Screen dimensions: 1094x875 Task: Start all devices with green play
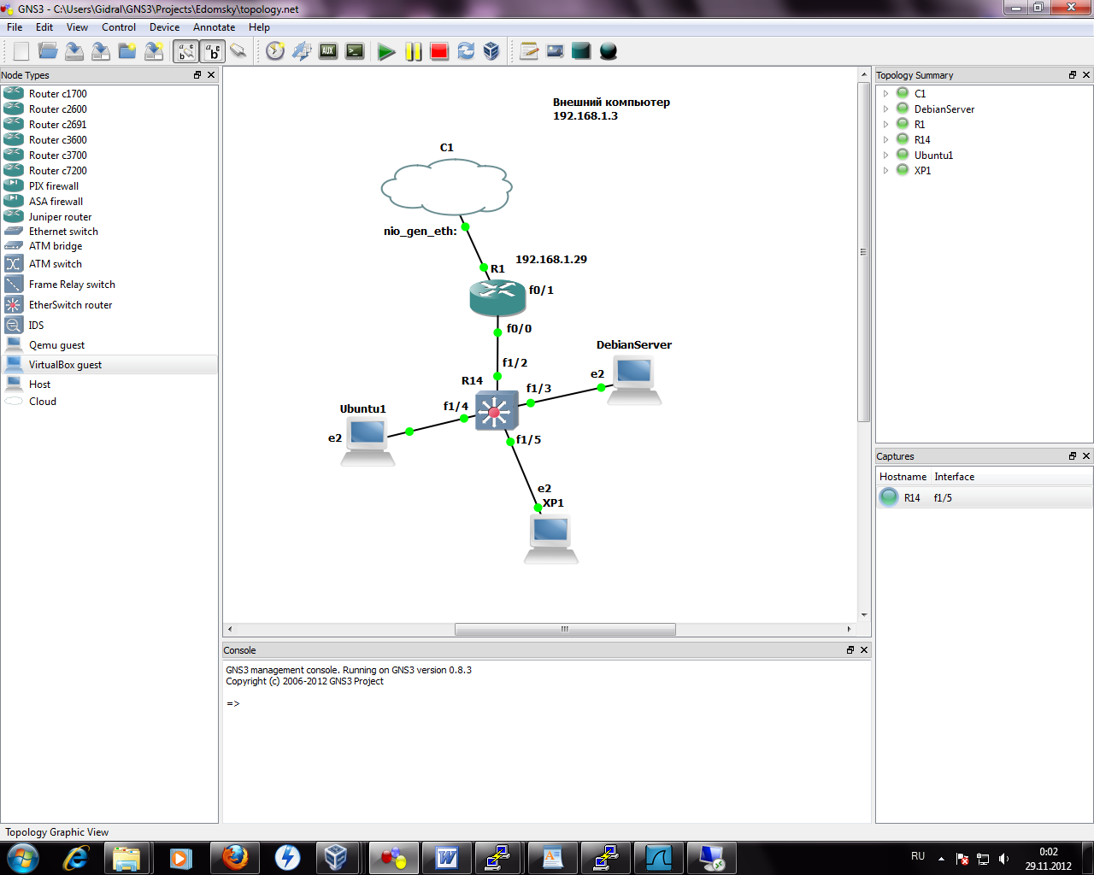pos(386,51)
